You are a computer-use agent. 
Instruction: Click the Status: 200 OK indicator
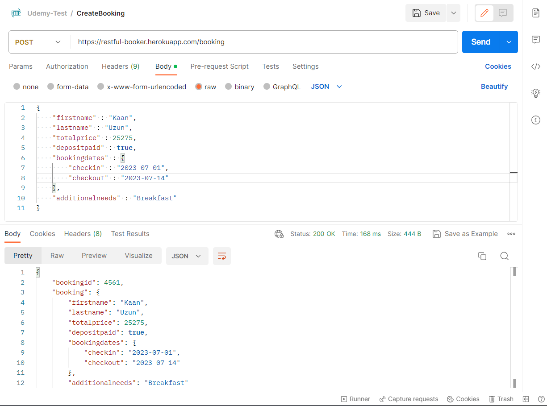[313, 234]
